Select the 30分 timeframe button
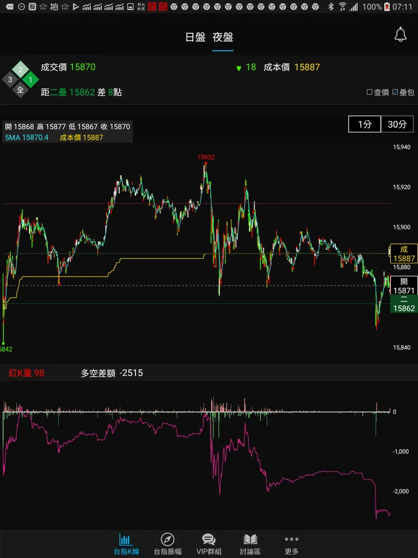The width and height of the screenshot is (418, 558). point(397,124)
